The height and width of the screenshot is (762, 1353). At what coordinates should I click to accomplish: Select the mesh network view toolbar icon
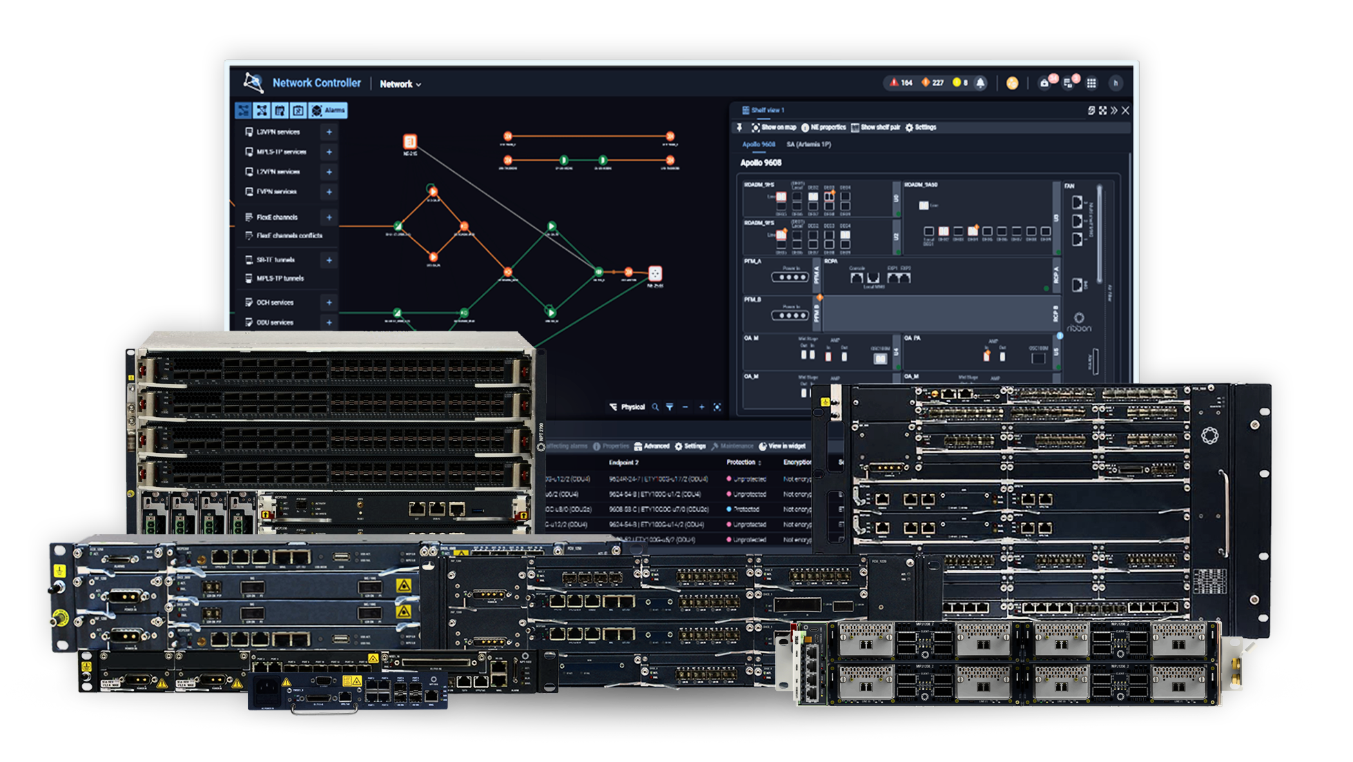pos(262,110)
